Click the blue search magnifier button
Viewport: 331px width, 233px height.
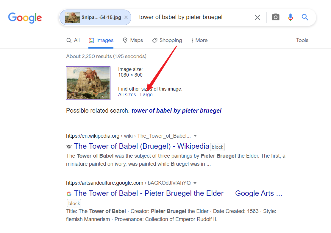(x=305, y=17)
